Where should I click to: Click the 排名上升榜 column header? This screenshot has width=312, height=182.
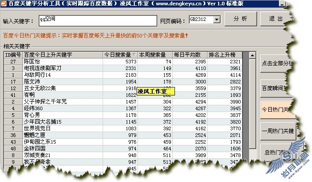[225, 55]
